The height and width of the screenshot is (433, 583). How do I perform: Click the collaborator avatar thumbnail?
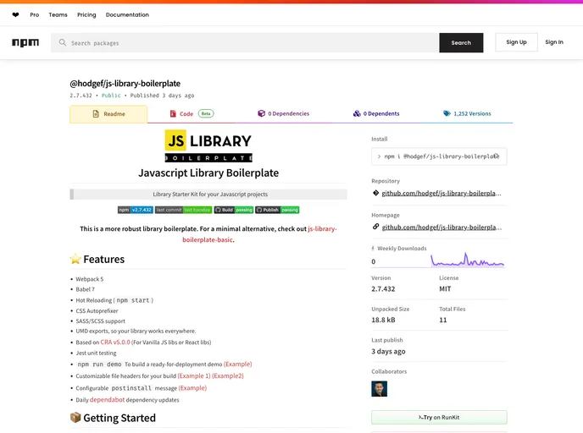(379, 389)
